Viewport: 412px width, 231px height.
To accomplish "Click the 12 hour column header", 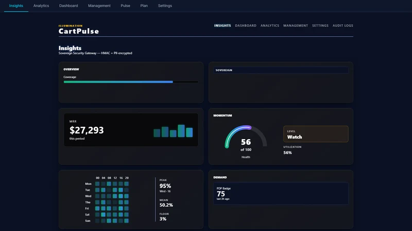I will (x=115, y=178).
